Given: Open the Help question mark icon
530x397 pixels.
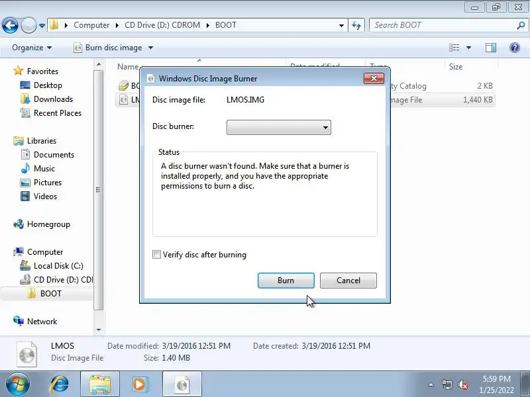Looking at the screenshot, I should click(x=515, y=48).
